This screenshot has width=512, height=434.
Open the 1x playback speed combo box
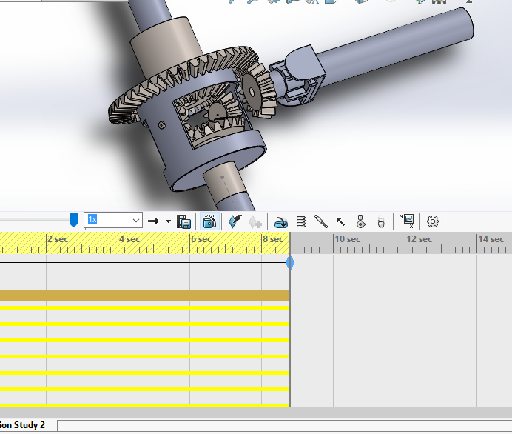pos(113,220)
